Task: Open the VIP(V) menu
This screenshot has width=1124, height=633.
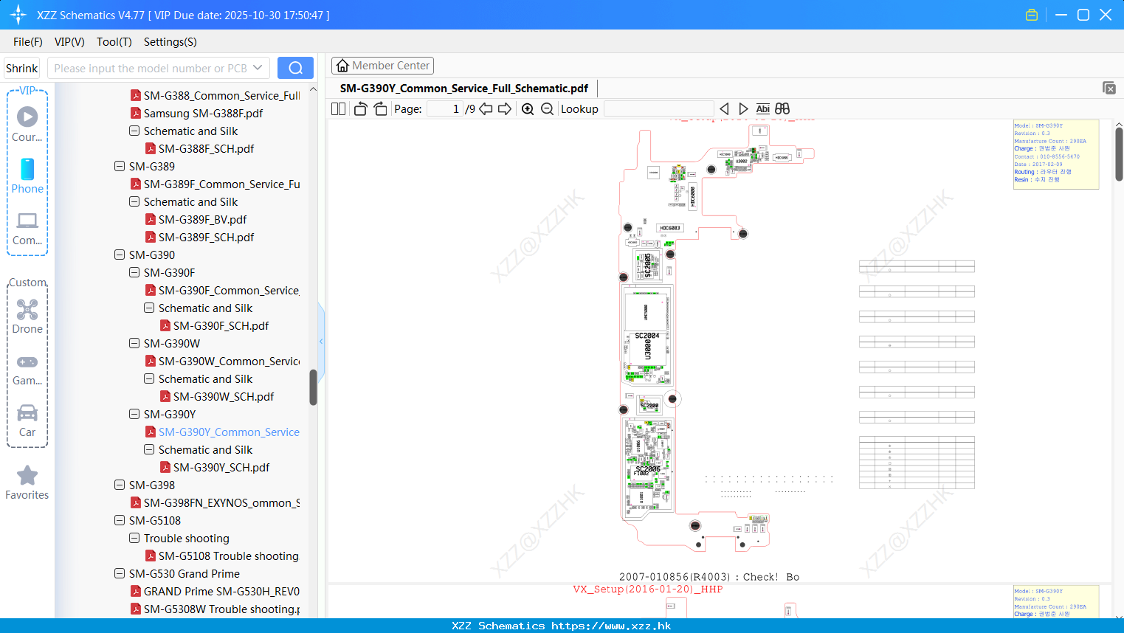Action: tap(69, 42)
